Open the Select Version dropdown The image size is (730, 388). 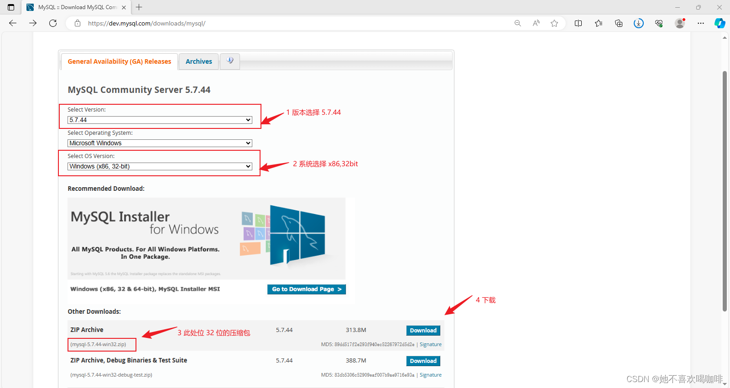pyautogui.click(x=160, y=120)
